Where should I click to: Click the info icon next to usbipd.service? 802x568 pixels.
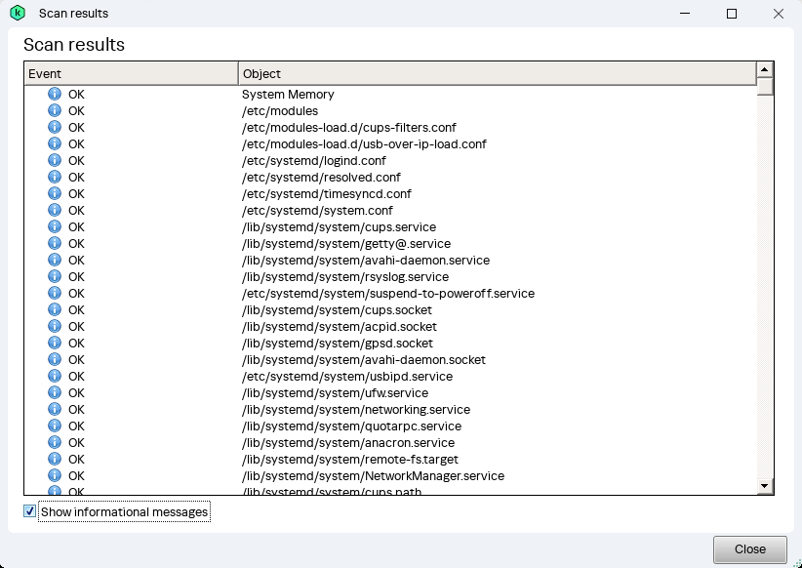click(54, 376)
